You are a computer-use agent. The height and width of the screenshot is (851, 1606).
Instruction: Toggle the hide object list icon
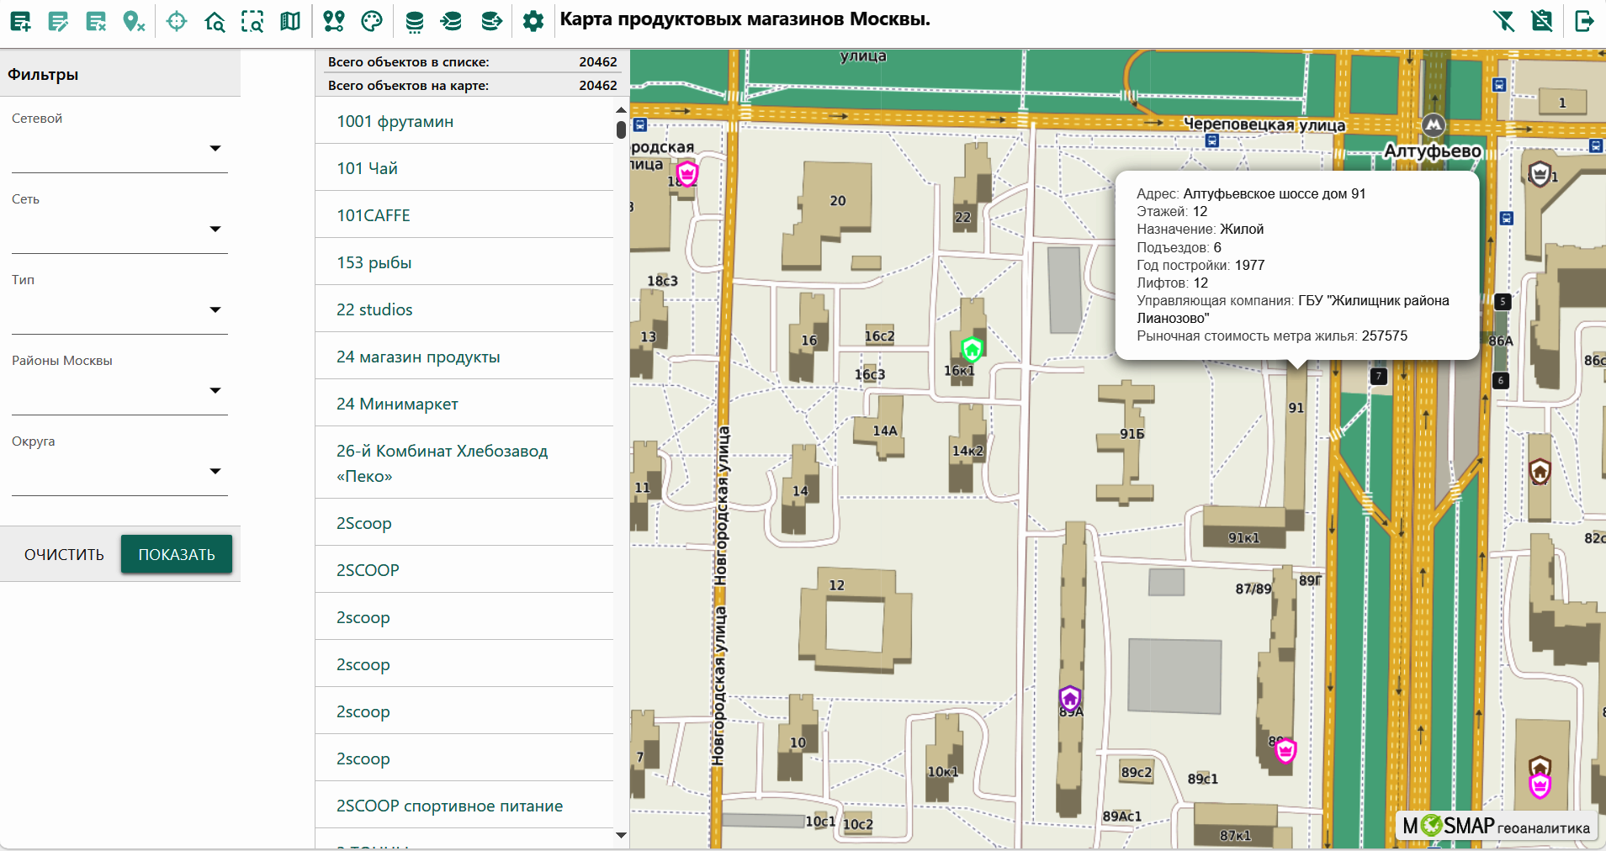(1541, 21)
